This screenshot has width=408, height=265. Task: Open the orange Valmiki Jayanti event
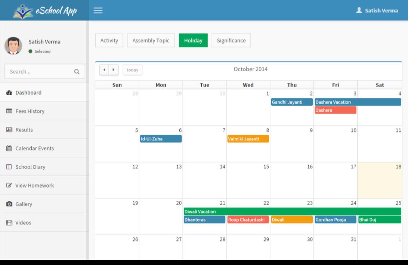pyautogui.click(x=248, y=139)
